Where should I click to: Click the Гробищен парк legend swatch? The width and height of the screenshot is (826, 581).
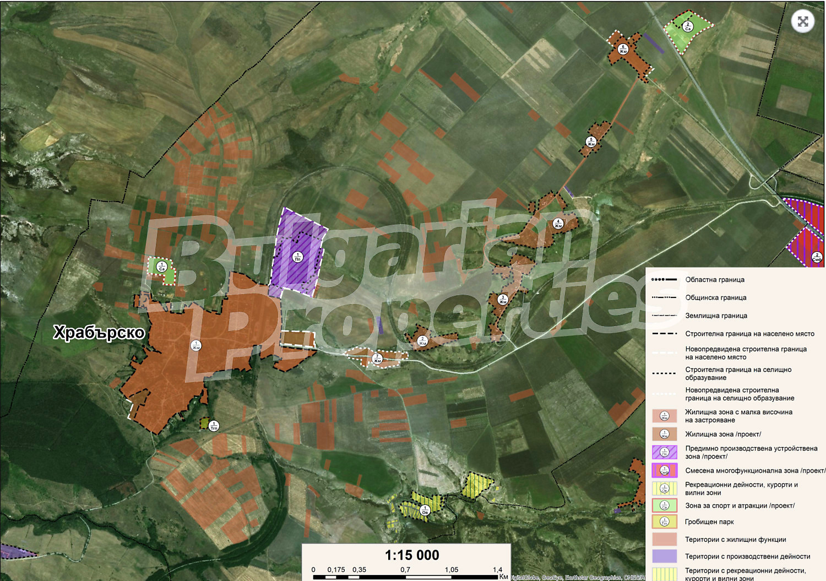[x=664, y=521]
